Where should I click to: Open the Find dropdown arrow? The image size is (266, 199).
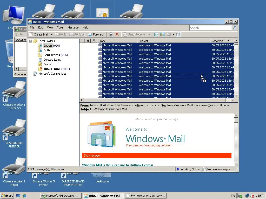(x=173, y=34)
